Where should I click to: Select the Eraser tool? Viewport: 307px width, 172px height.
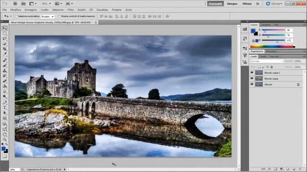[5, 81]
